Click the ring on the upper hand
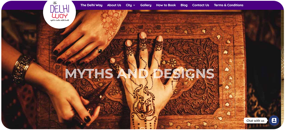Screen dimensions: 285x130 99,50
